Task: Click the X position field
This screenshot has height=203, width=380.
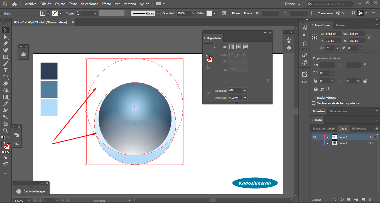Action: [x=333, y=33]
